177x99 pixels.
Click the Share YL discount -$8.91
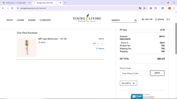coord(162,43)
